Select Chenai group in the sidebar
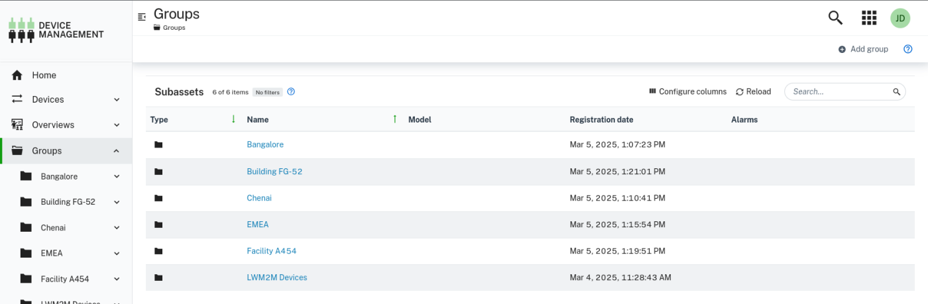The image size is (928, 304). [53, 228]
